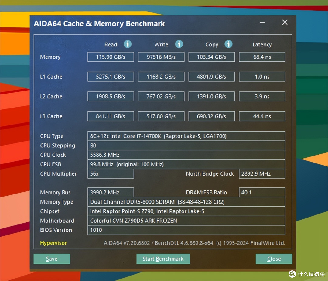Minimize the AIDA64 benchmark window
328x281 pixels.
(262, 22)
